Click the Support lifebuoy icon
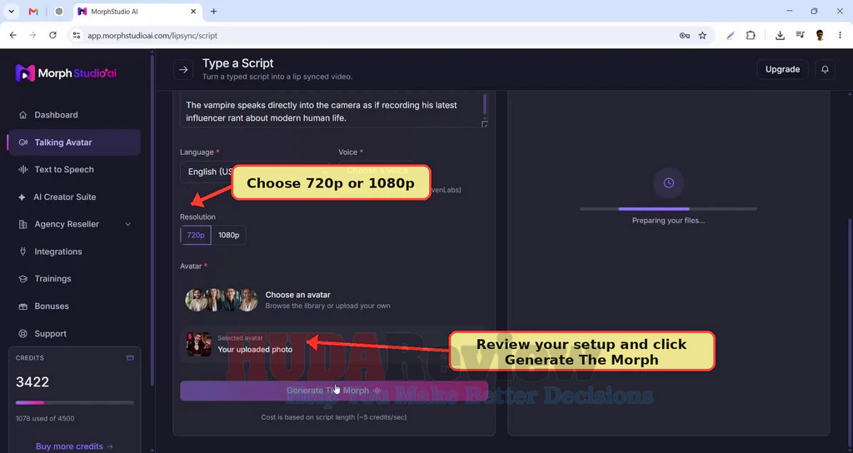The image size is (853, 453). (x=22, y=333)
